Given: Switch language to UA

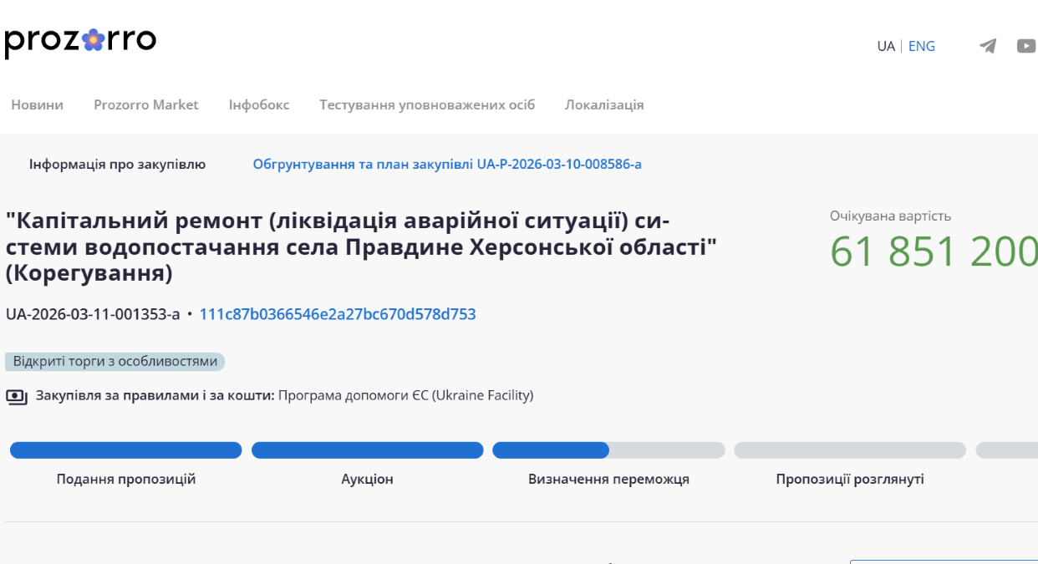Looking at the screenshot, I should click(x=886, y=46).
